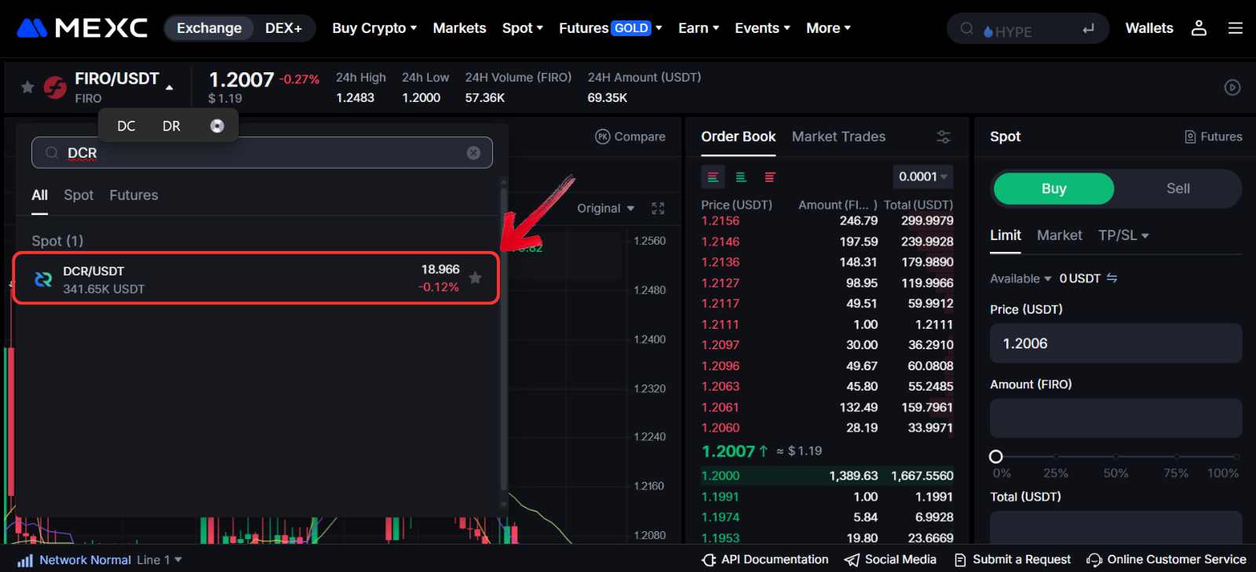Image resolution: width=1256 pixels, height=572 pixels.
Task: Click the search magnifier icon in header
Action: coord(967,29)
